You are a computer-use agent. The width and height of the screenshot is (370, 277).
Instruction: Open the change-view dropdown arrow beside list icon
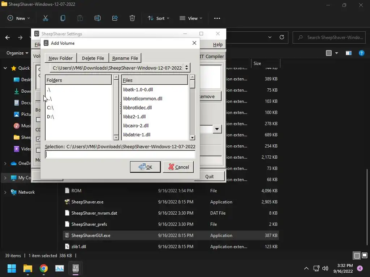click(336, 53)
